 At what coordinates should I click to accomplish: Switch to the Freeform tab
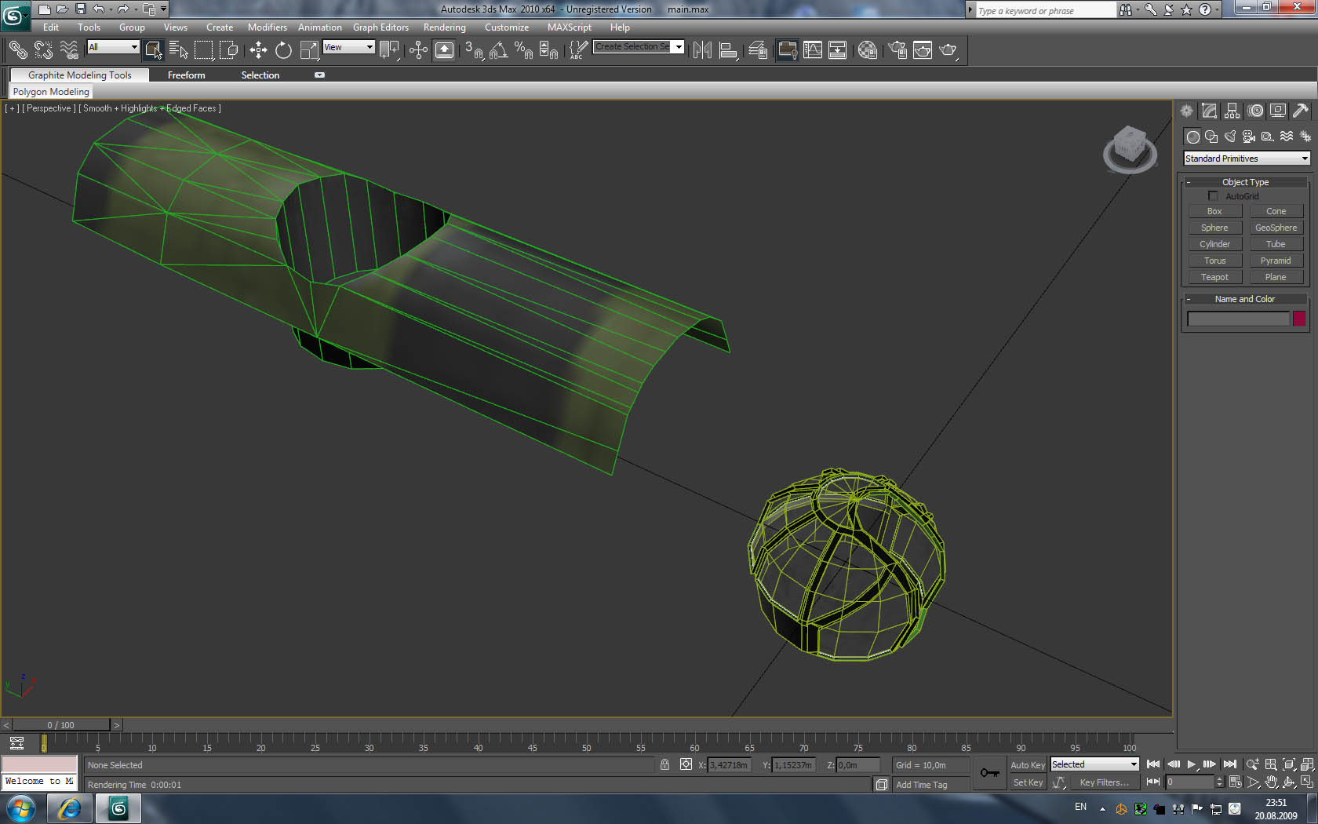tap(186, 75)
